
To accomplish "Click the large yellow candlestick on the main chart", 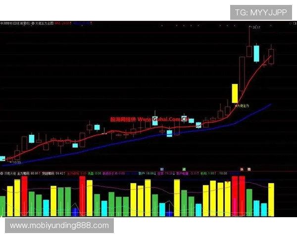I will click(235, 93).
